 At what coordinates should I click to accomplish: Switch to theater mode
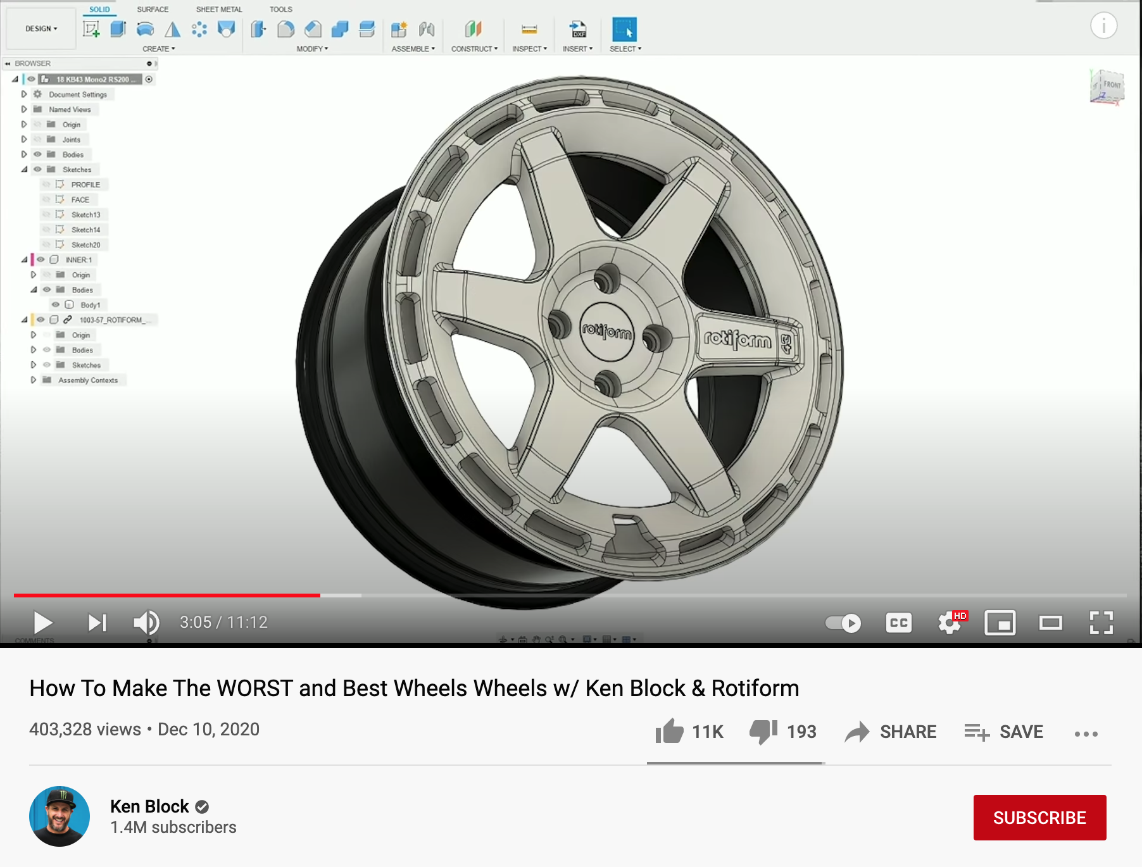click(1051, 623)
